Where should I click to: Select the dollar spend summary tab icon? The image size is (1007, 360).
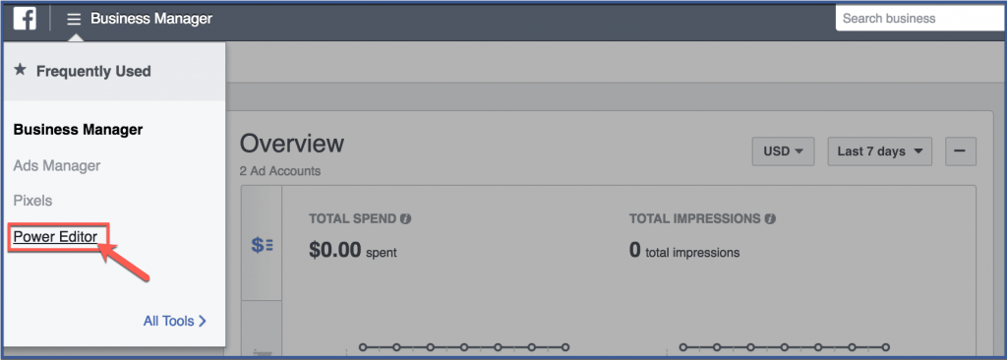262,245
